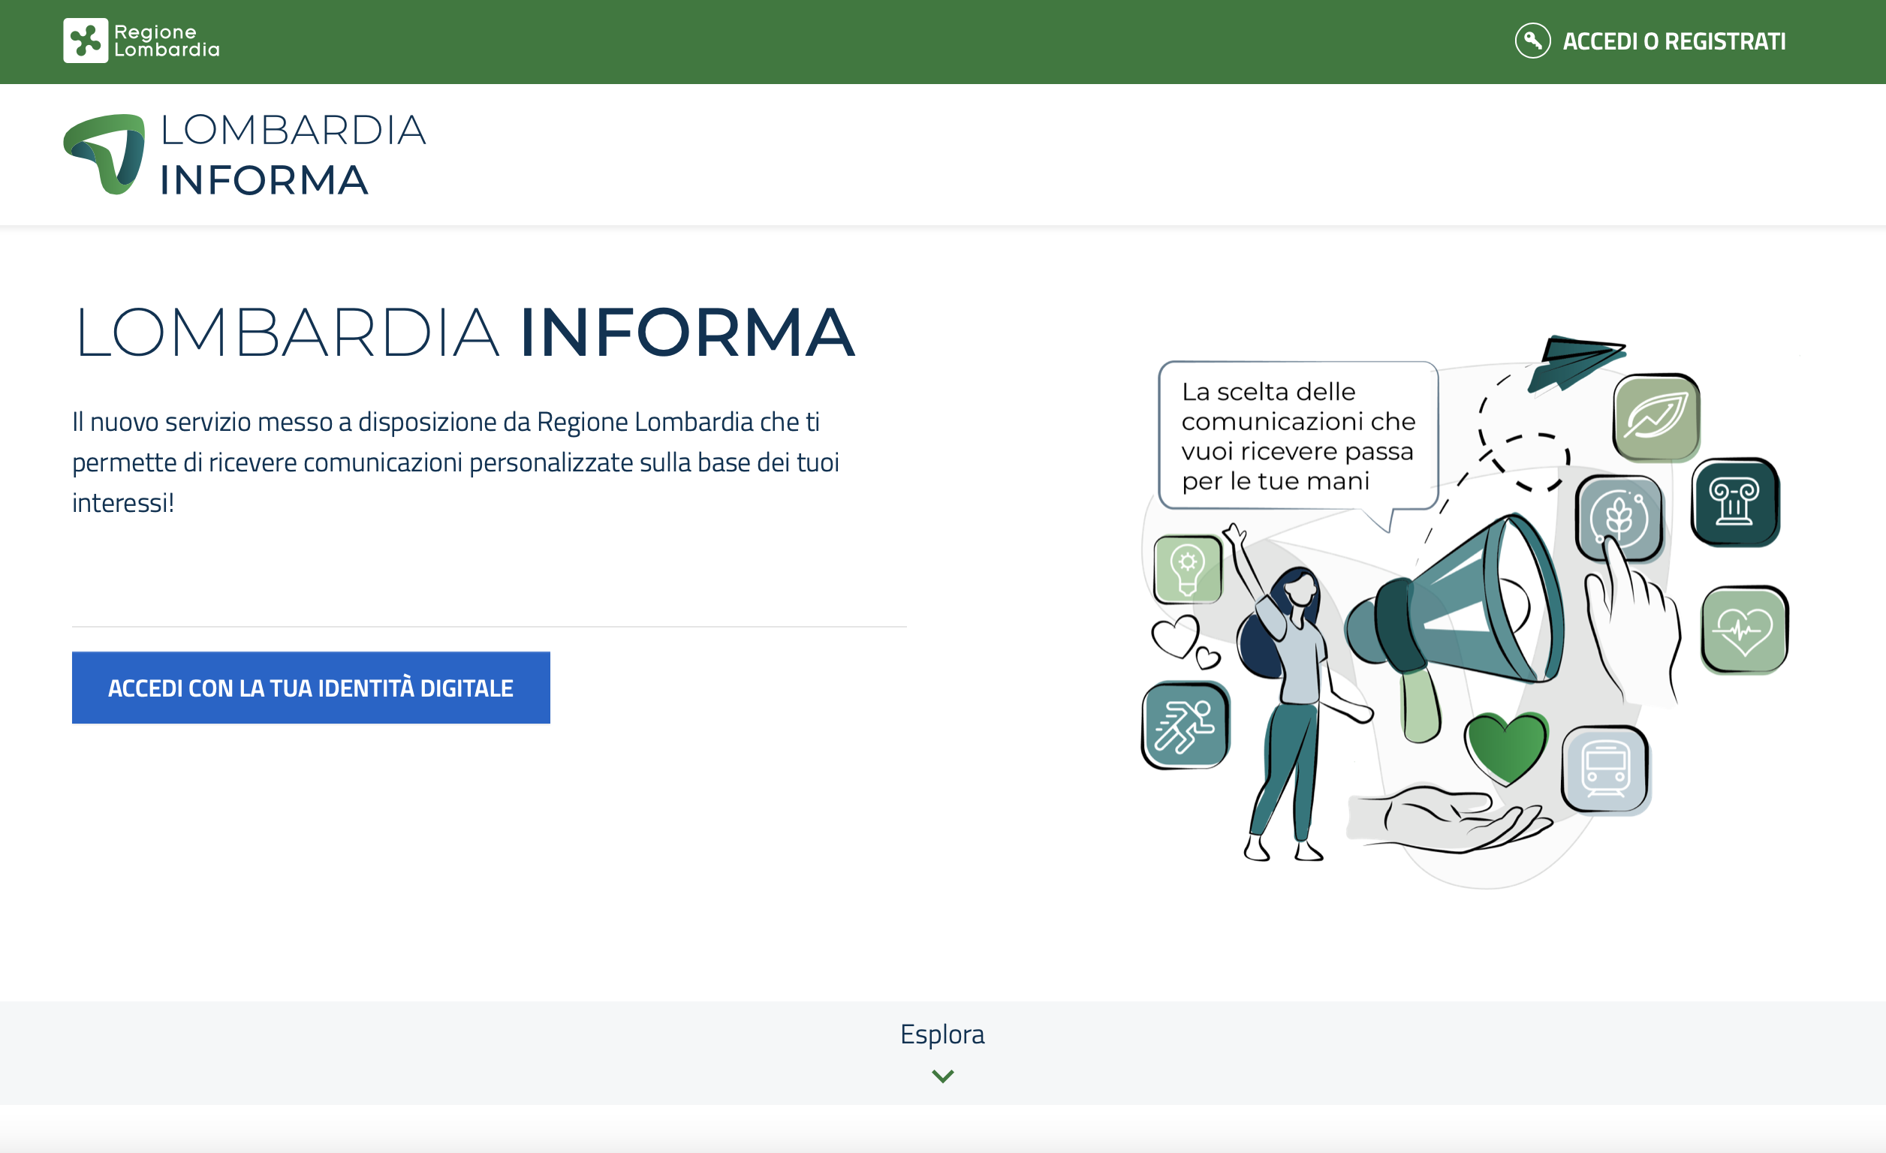The height and width of the screenshot is (1153, 1886).
Task: Click the Regione Lombardia logo icon
Action: pyautogui.click(x=85, y=41)
